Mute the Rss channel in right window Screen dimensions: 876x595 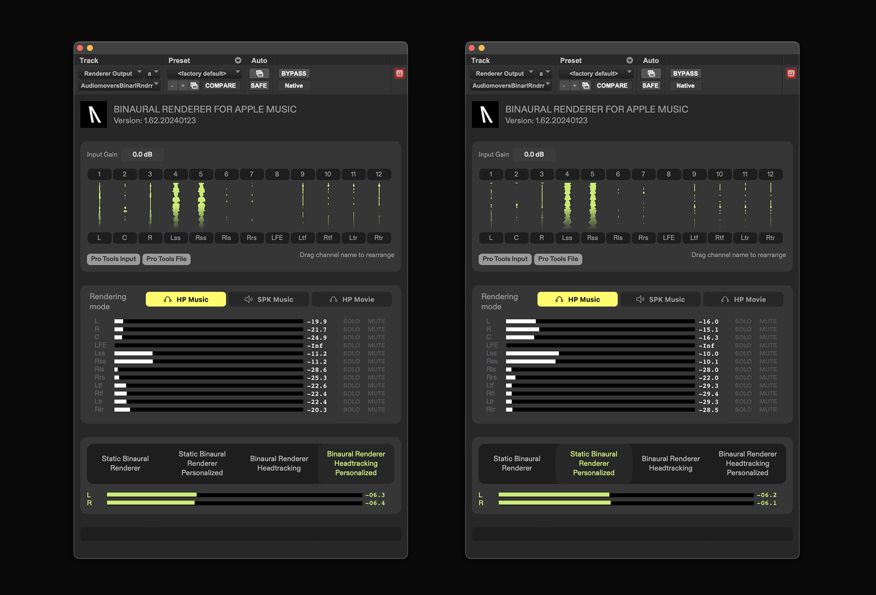coord(768,361)
